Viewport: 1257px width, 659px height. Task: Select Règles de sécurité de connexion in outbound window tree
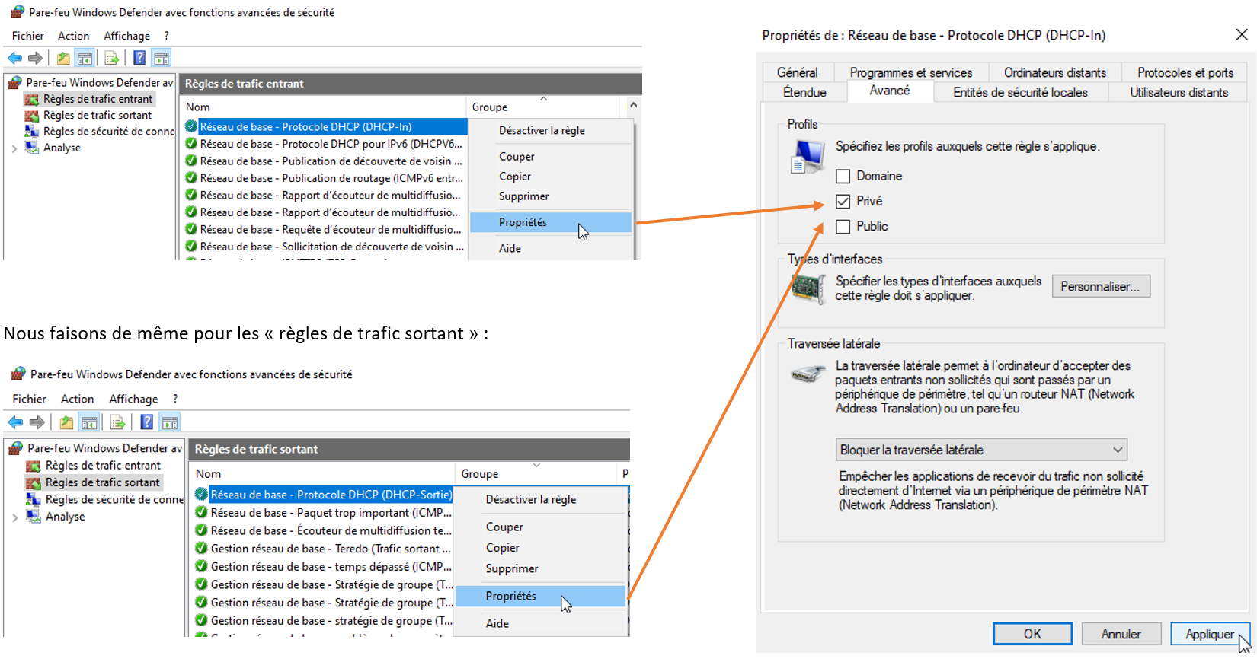coord(114,500)
